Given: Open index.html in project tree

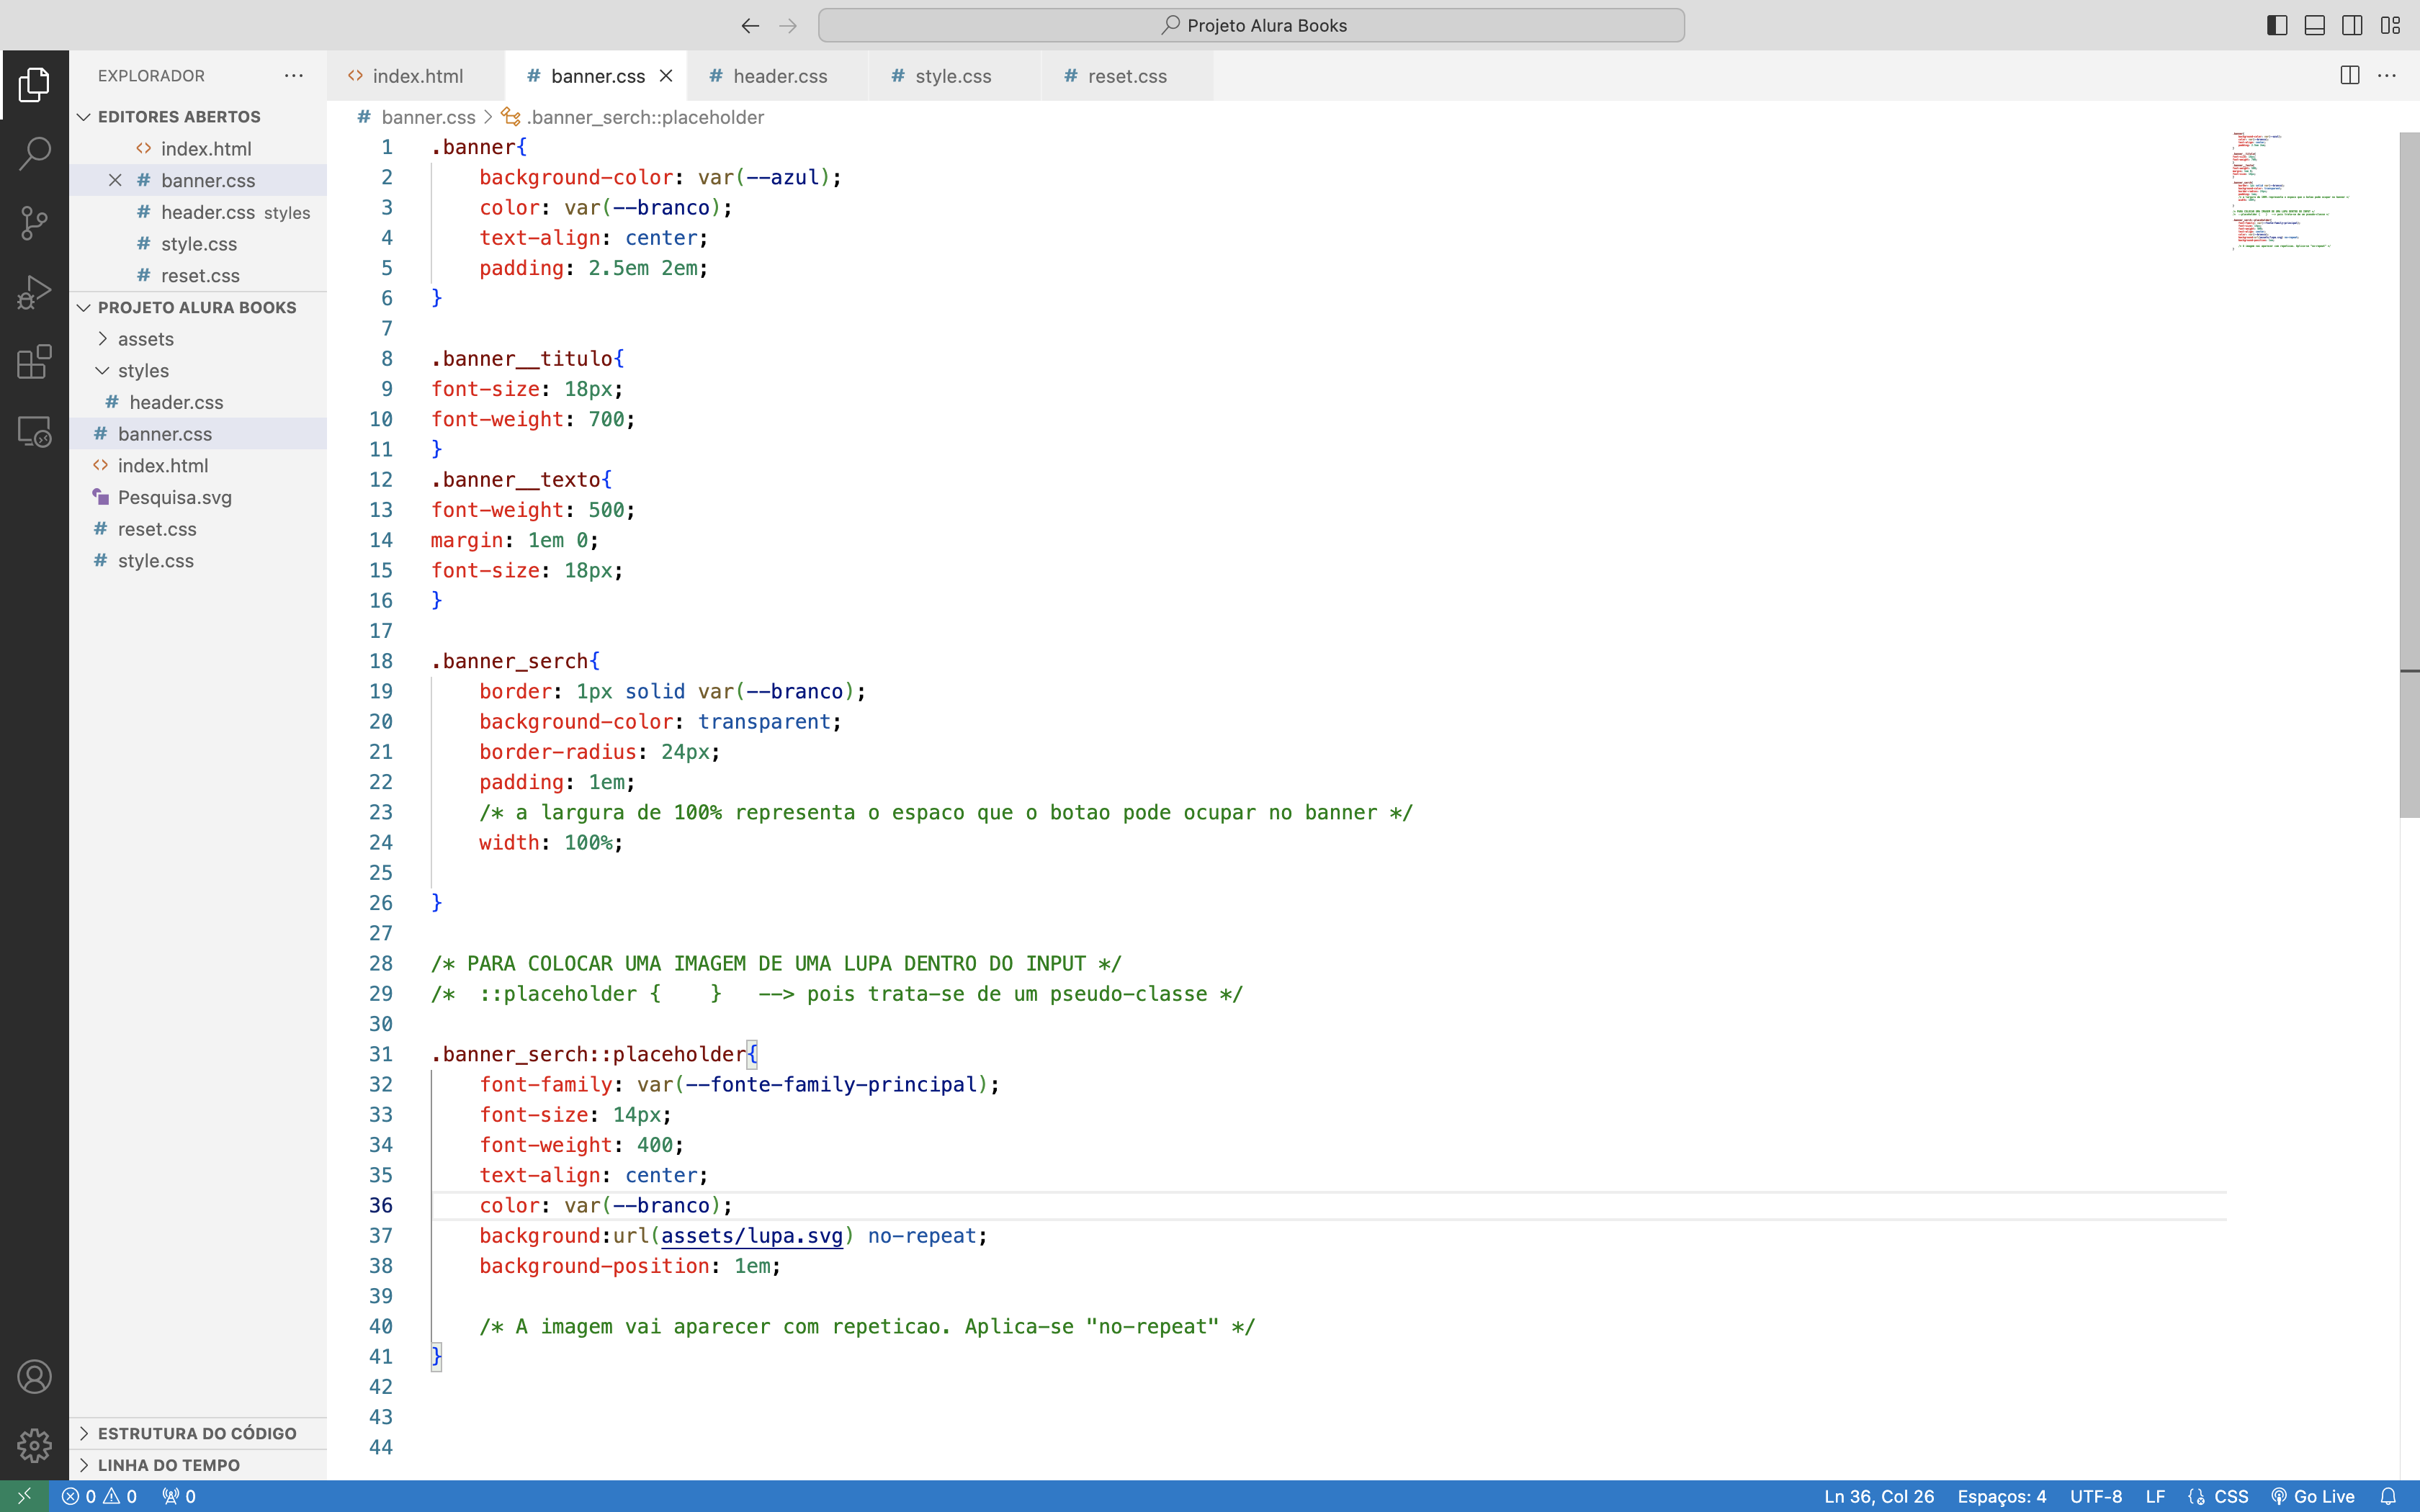Looking at the screenshot, I should coord(198,466).
